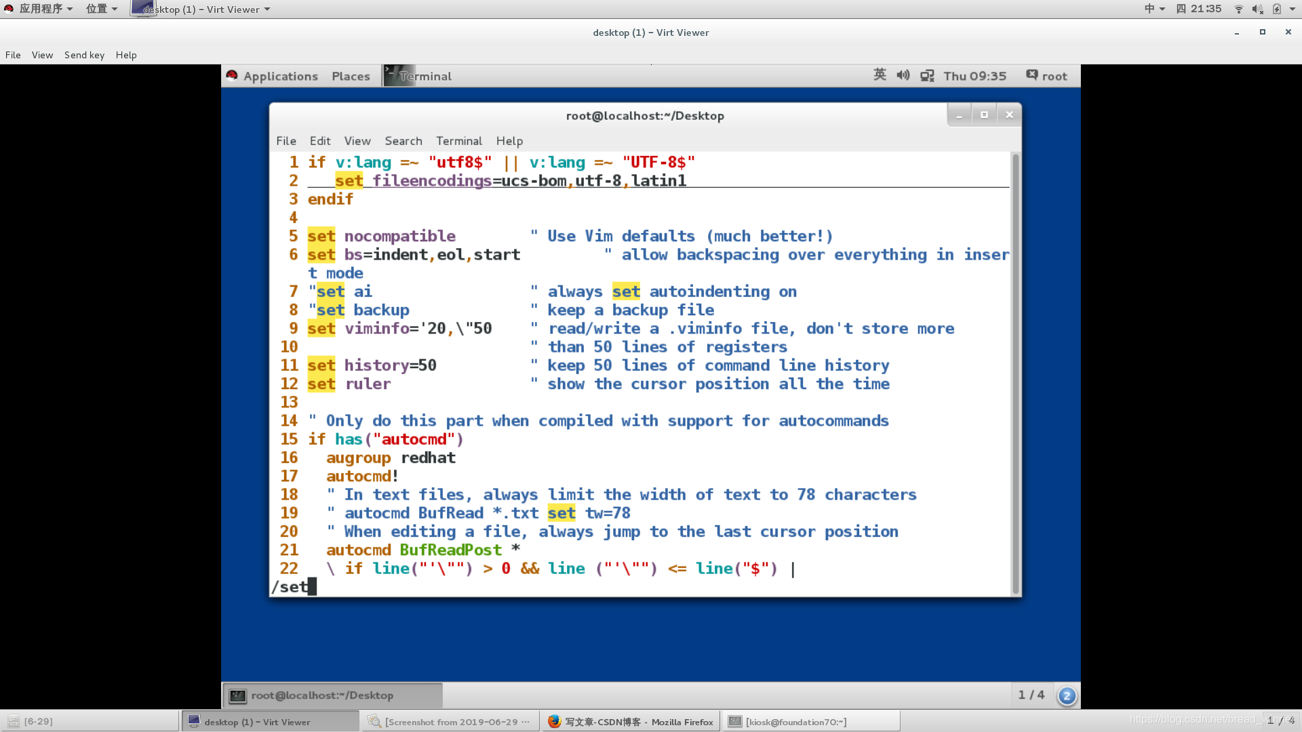Switch to Screenshot from 2019-06-29 taskbar entry
Viewport: 1302px width, 732px height.
coord(450,721)
